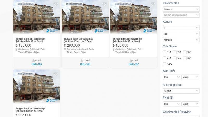208x117 pixels.
Task: Click area icon beside 67 m²
Action: [131, 61]
